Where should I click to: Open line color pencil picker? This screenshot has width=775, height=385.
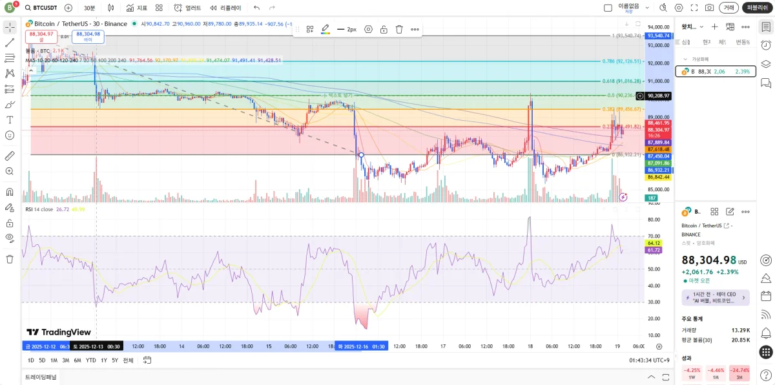pyautogui.click(x=326, y=29)
